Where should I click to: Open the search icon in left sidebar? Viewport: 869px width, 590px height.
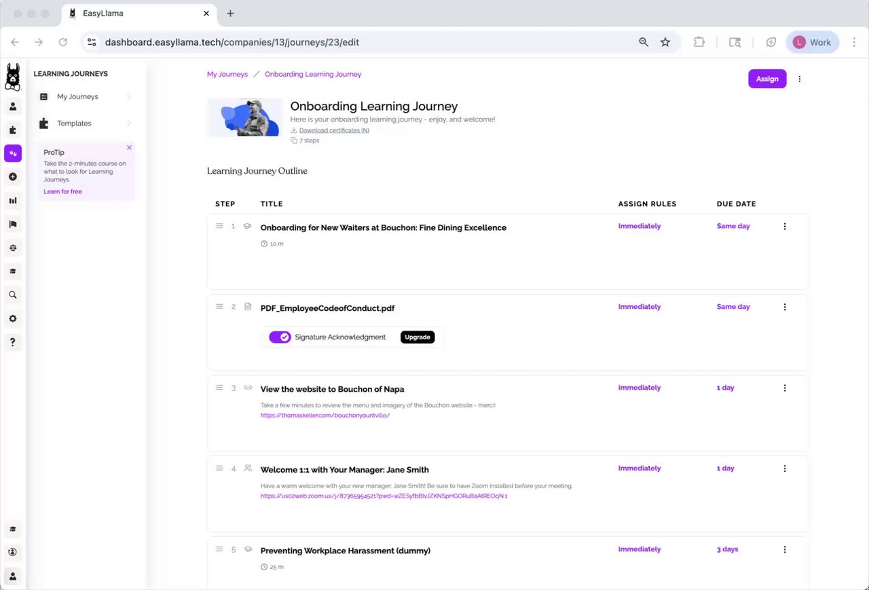pos(13,295)
